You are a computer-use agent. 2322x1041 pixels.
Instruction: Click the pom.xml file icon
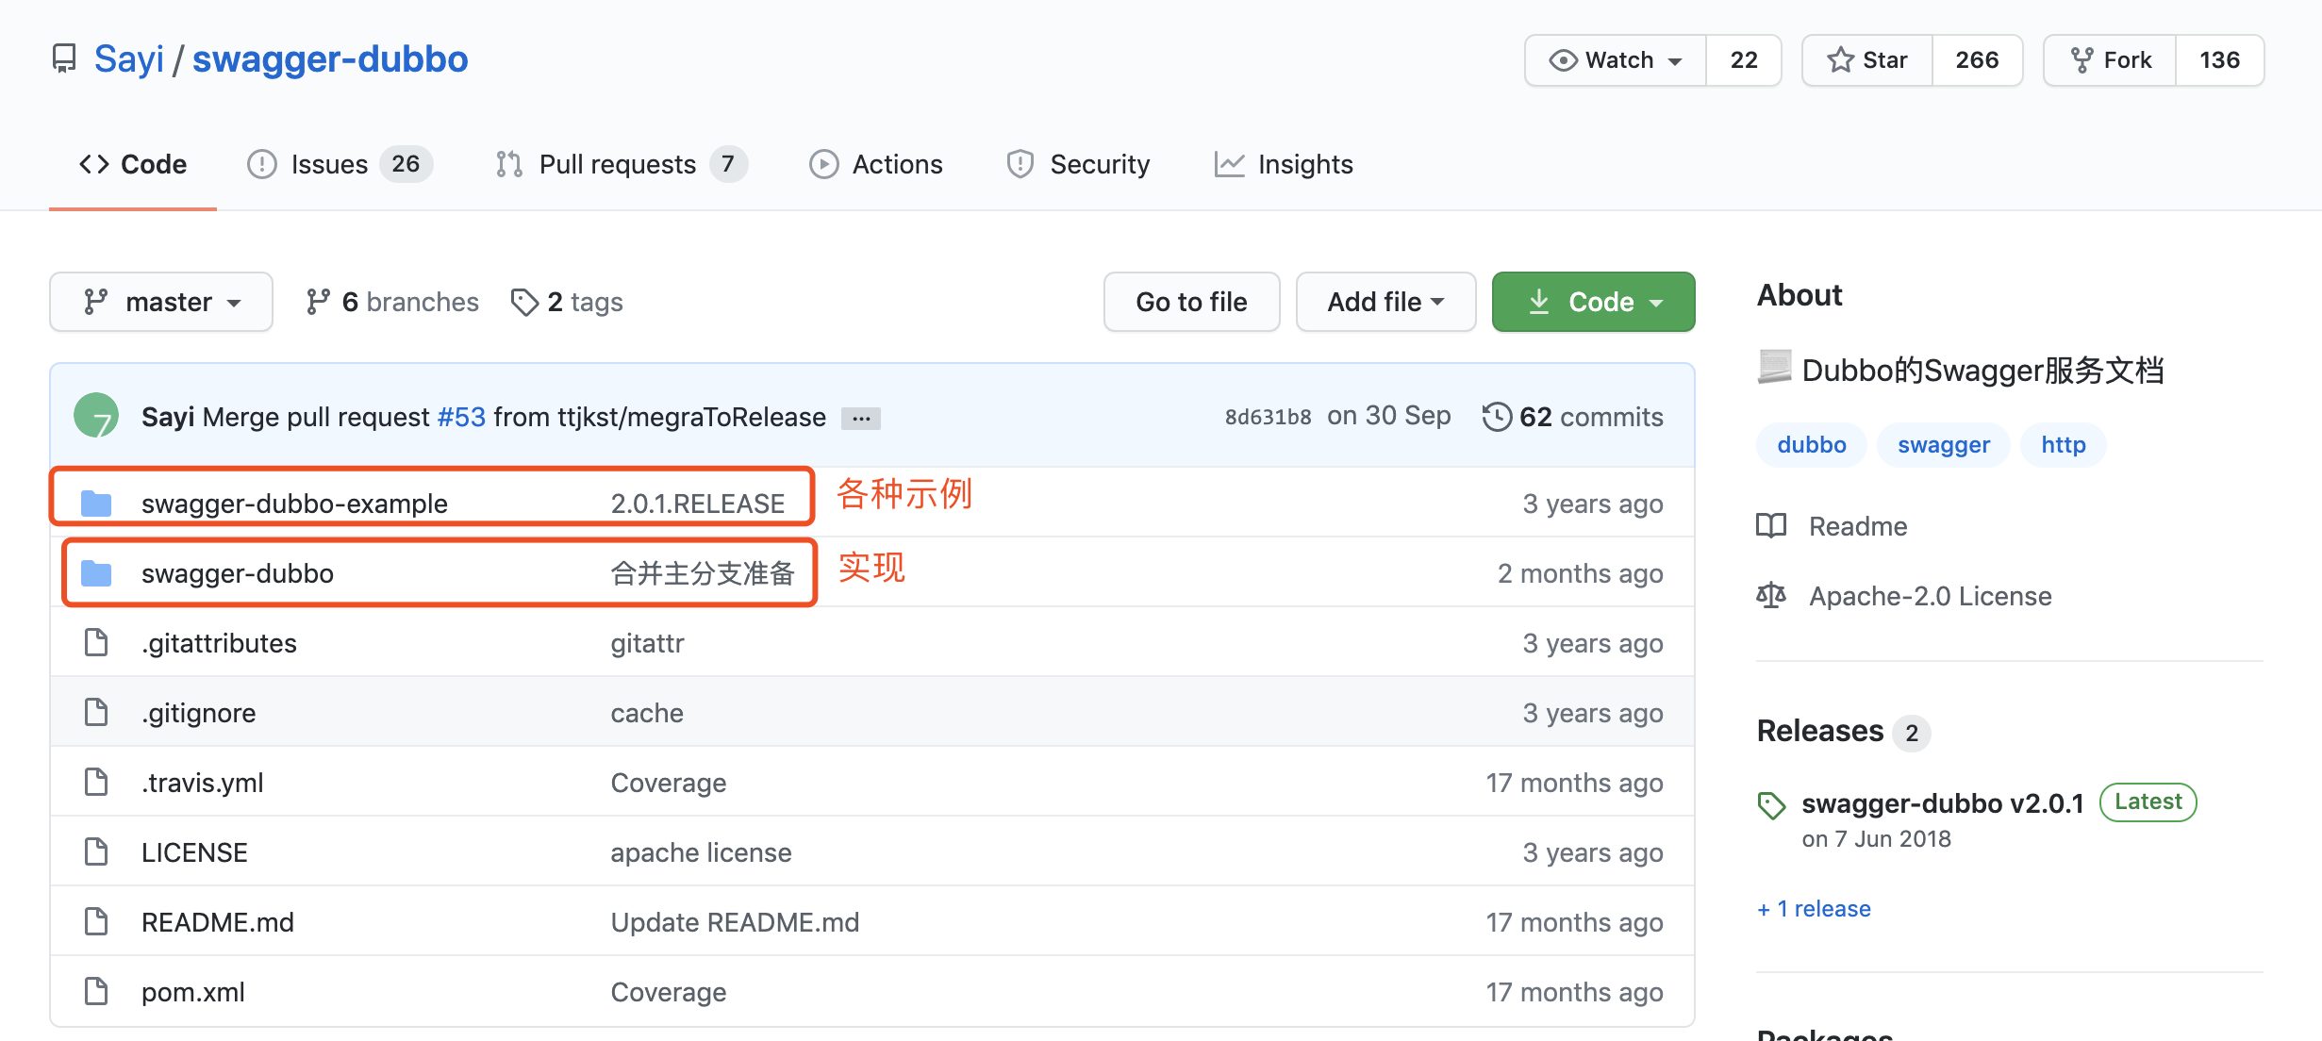tap(96, 991)
